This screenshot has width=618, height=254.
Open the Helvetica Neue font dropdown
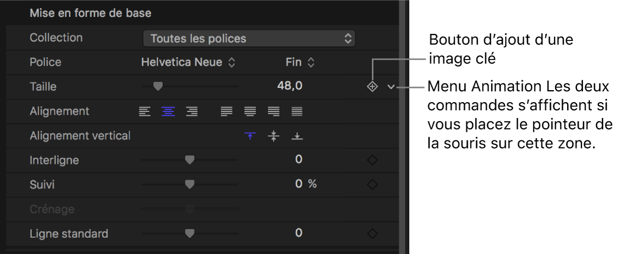[x=188, y=62]
